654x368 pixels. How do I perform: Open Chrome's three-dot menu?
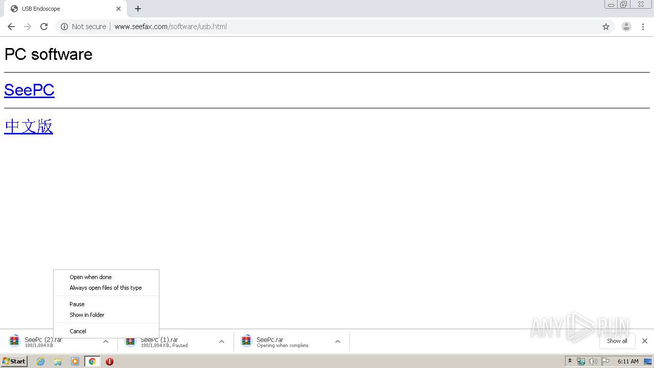click(643, 27)
